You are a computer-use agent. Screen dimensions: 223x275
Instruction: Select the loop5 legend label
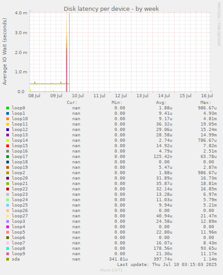click(x=18, y=232)
